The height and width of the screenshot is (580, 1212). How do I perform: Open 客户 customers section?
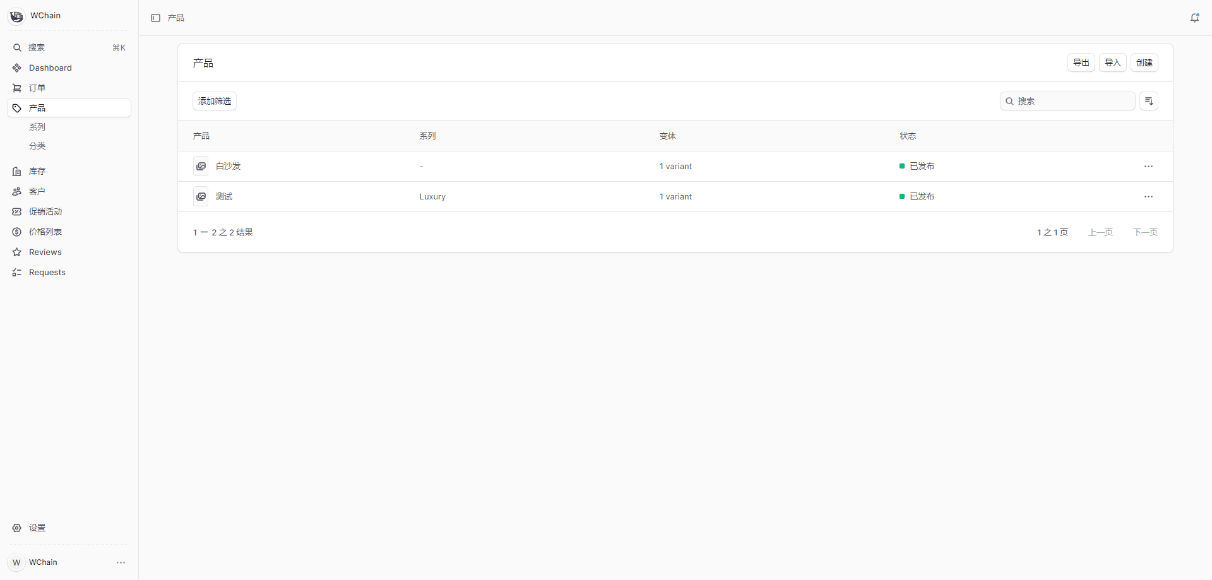[37, 192]
